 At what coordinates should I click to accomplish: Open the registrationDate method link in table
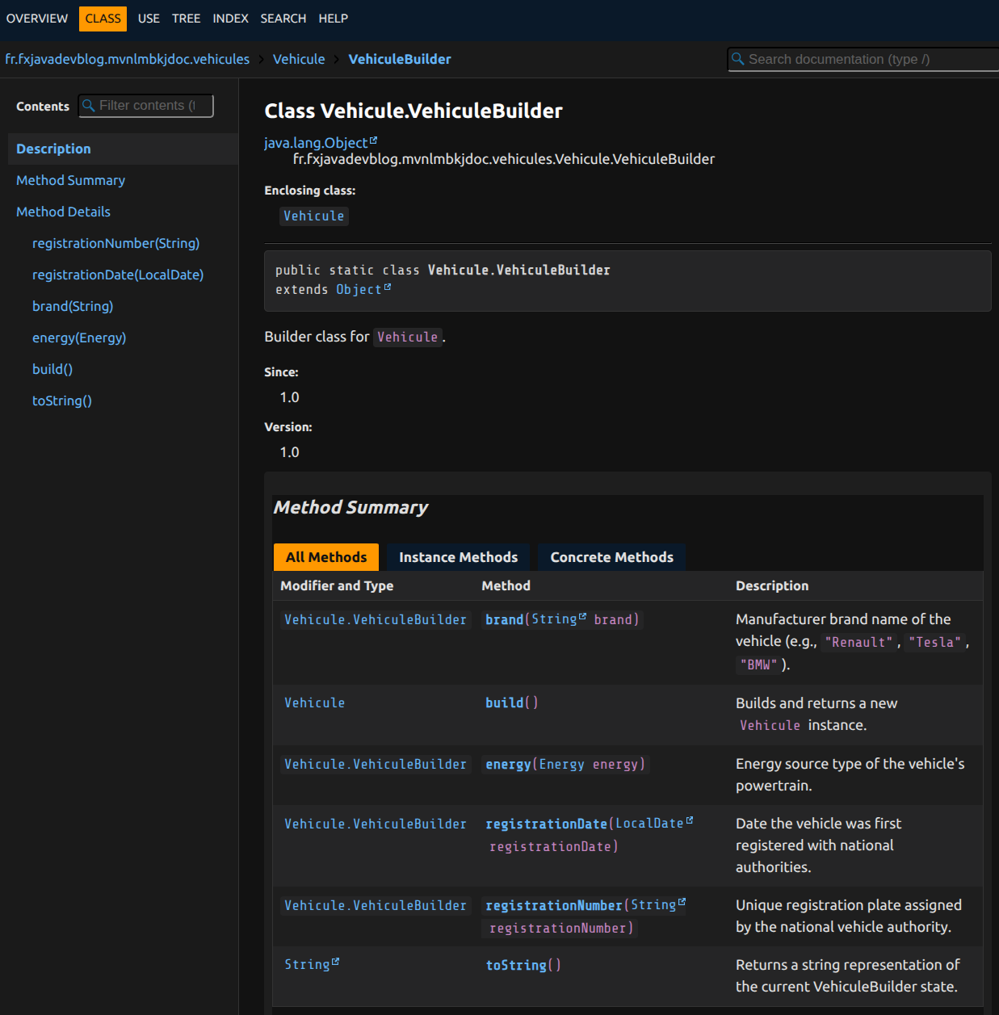coord(546,824)
